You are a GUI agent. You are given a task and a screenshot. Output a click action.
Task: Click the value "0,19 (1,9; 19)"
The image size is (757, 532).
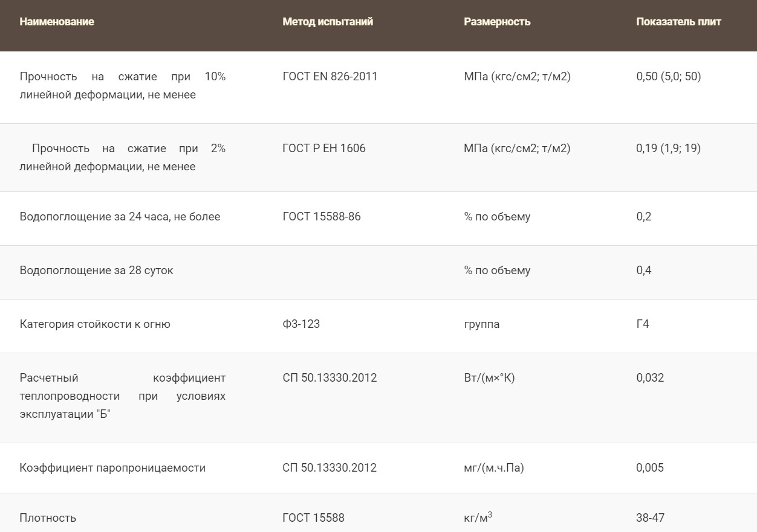[668, 149]
